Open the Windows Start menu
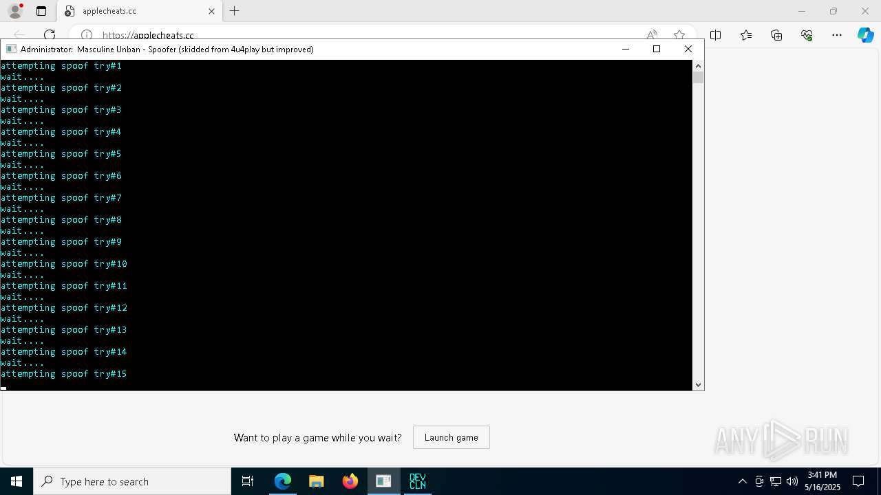This screenshot has height=495, width=881. pos(17,481)
